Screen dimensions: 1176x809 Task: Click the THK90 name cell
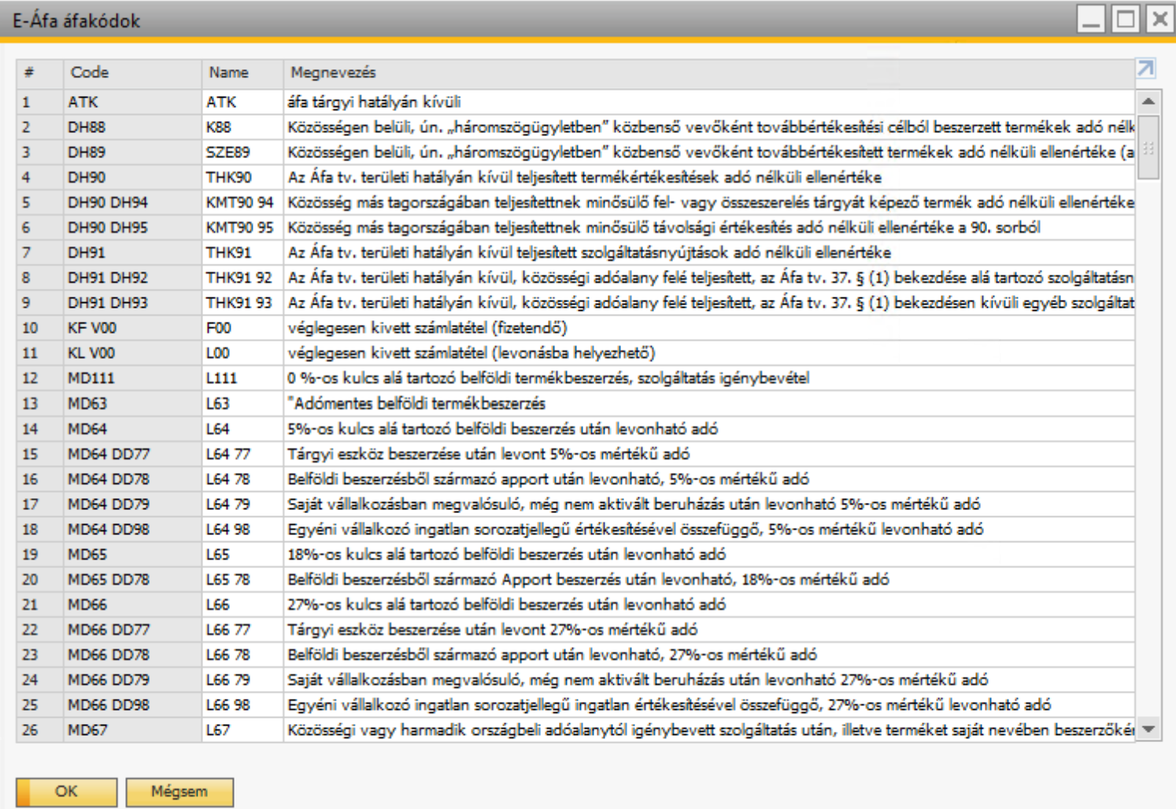[242, 178]
